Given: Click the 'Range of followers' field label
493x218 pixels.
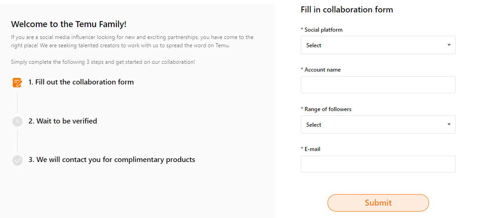Looking at the screenshot, I should (x=328, y=109).
